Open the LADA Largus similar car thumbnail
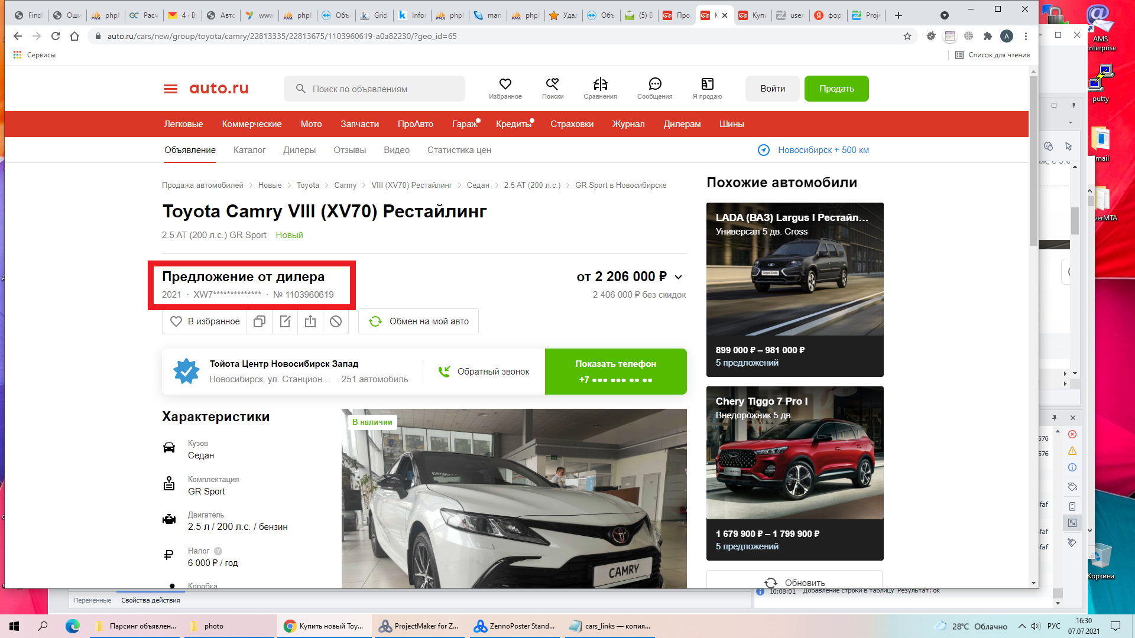The width and height of the screenshot is (1135, 638). [x=794, y=278]
